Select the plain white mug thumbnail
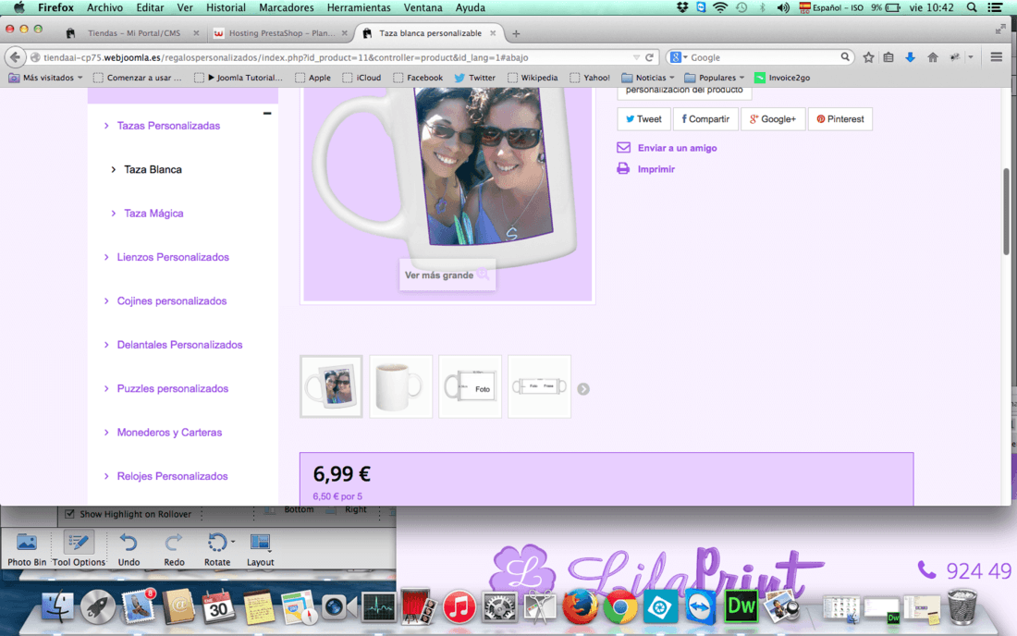Screen dimensions: 1017x636 click(400, 386)
